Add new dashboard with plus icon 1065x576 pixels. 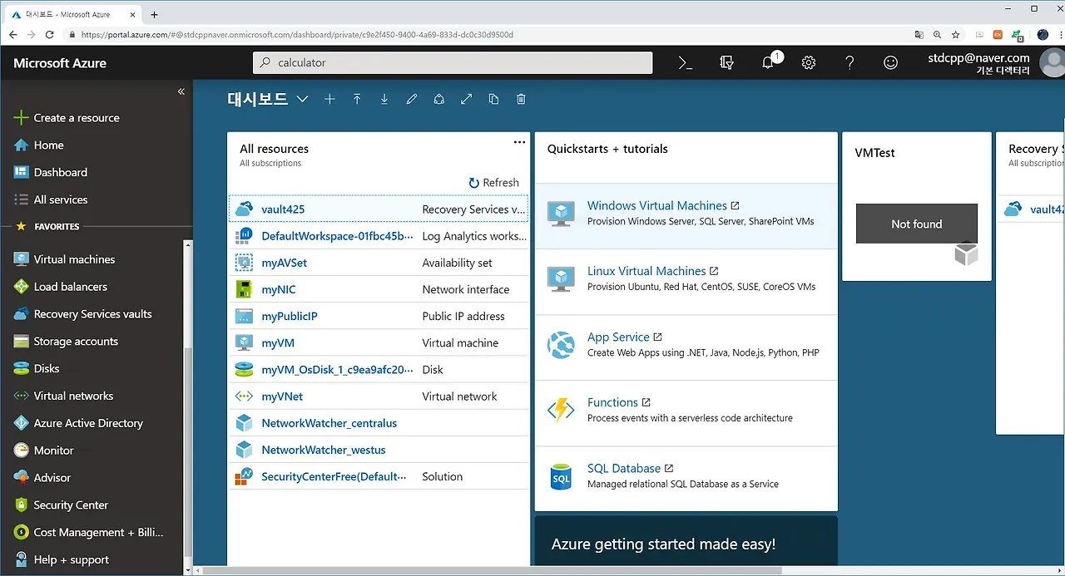click(x=329, y=99)
